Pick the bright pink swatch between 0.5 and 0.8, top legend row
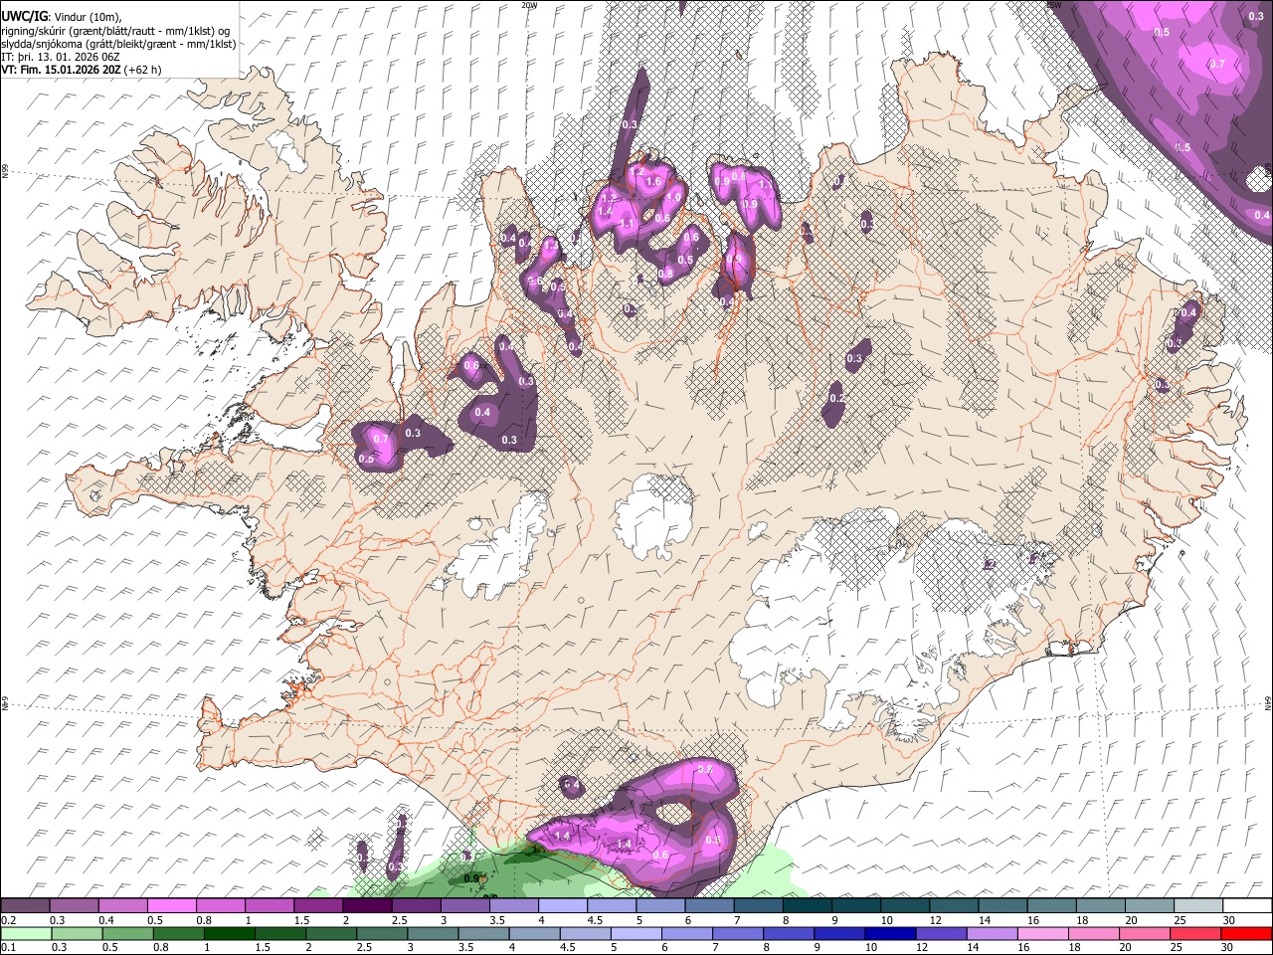 171,905
